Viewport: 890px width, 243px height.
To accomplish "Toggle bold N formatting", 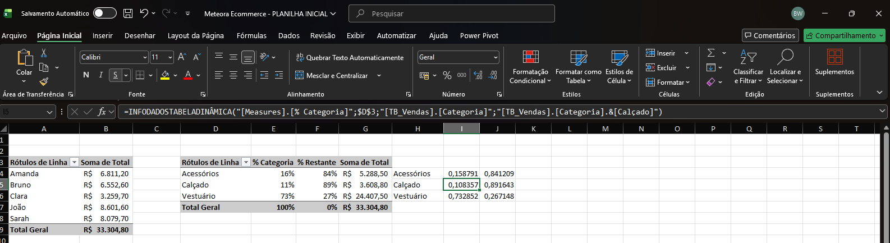I will (86, 75).
